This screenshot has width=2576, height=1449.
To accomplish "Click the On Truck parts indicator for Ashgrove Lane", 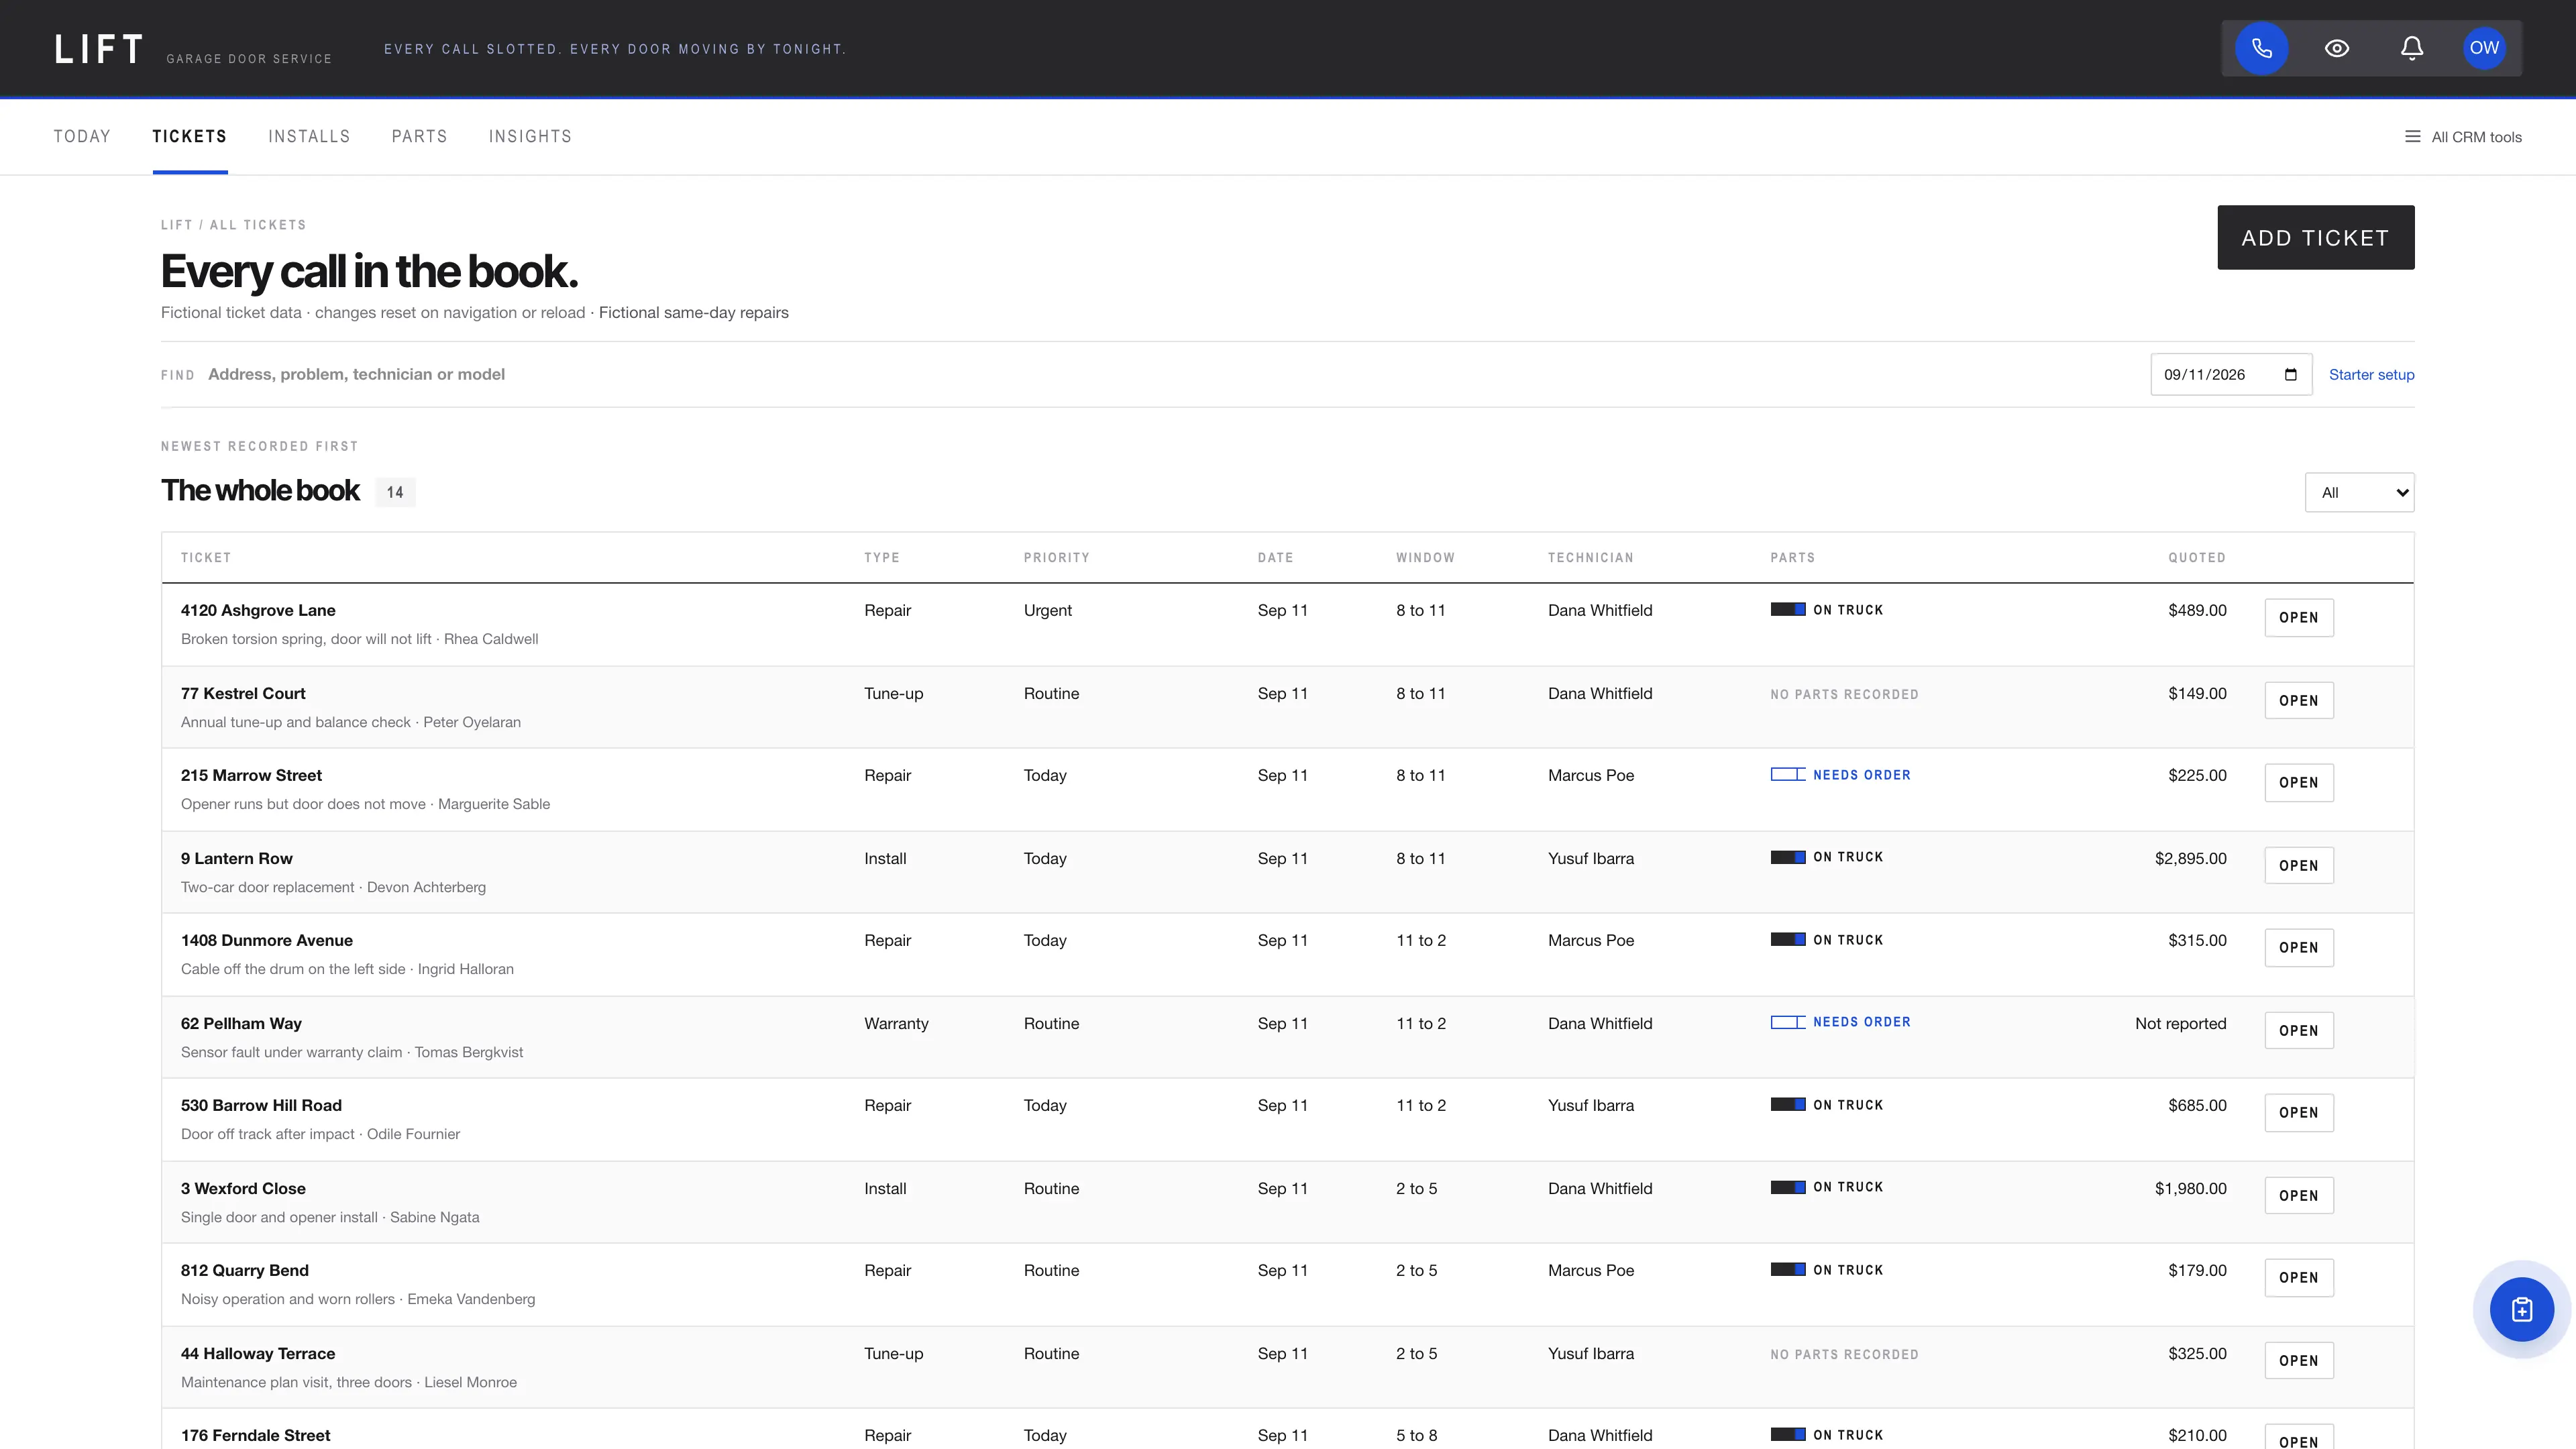I will (x=1826, y=610).
